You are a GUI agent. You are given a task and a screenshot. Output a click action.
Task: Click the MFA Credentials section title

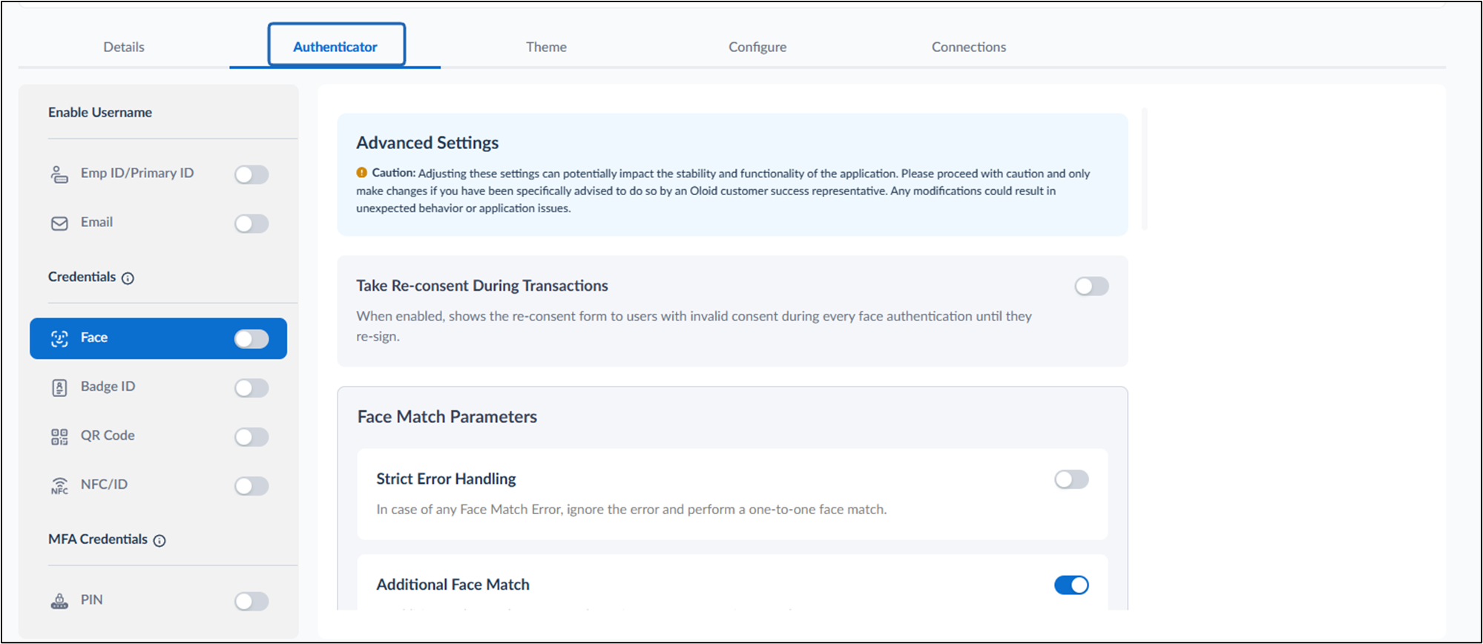point(98,539)
